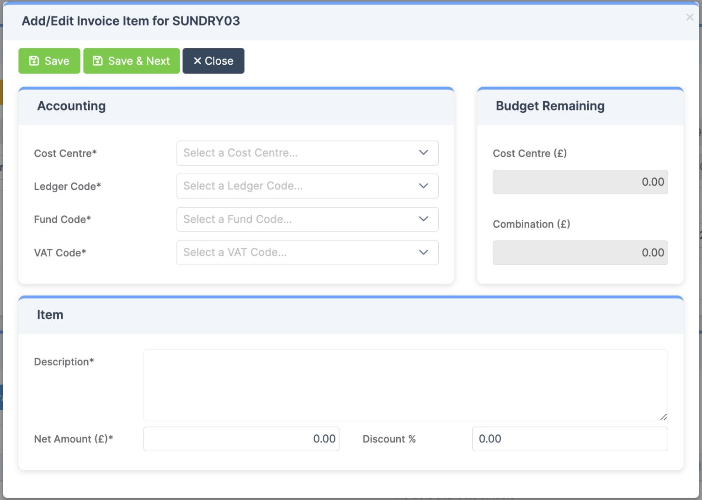The width and height of the screenshot is (702, 500).
Task: Close the Add/Edit Invoice Item dialog
Action: click(213, 61)
